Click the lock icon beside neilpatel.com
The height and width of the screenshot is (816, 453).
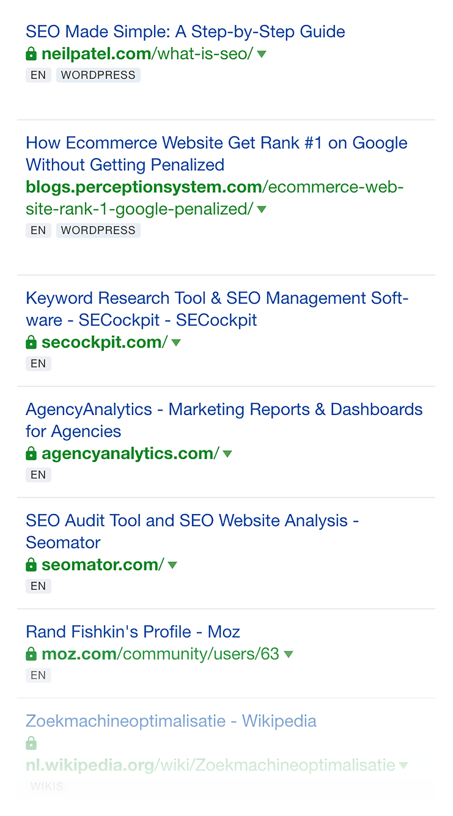pos(31,54)
